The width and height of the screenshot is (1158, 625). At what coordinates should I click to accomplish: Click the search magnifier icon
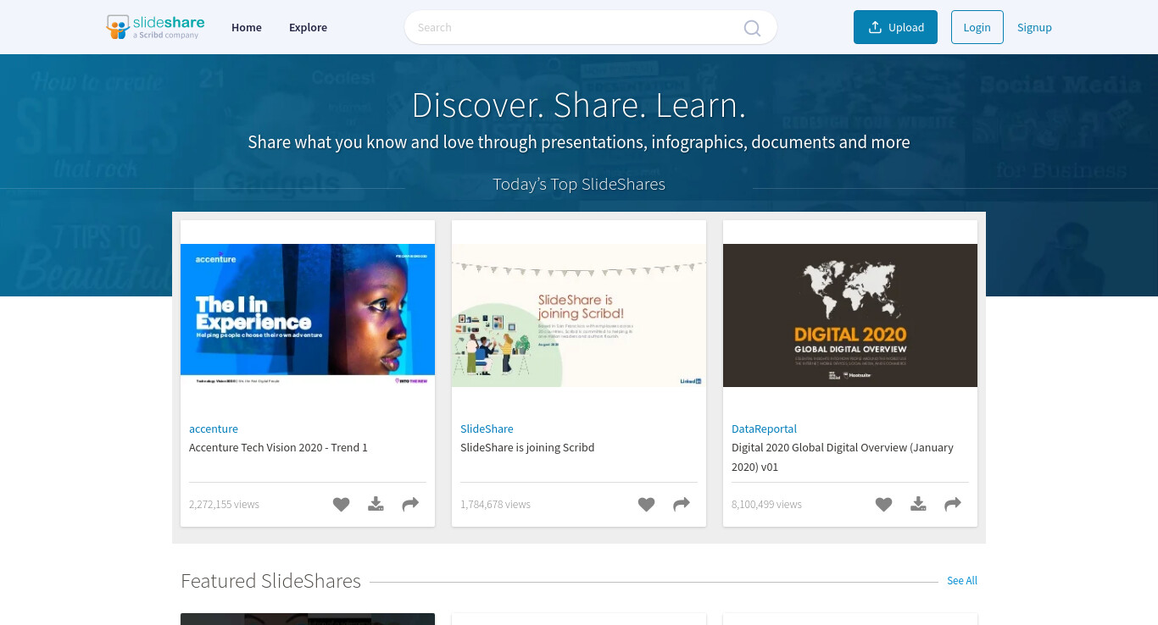coord(752,28)
